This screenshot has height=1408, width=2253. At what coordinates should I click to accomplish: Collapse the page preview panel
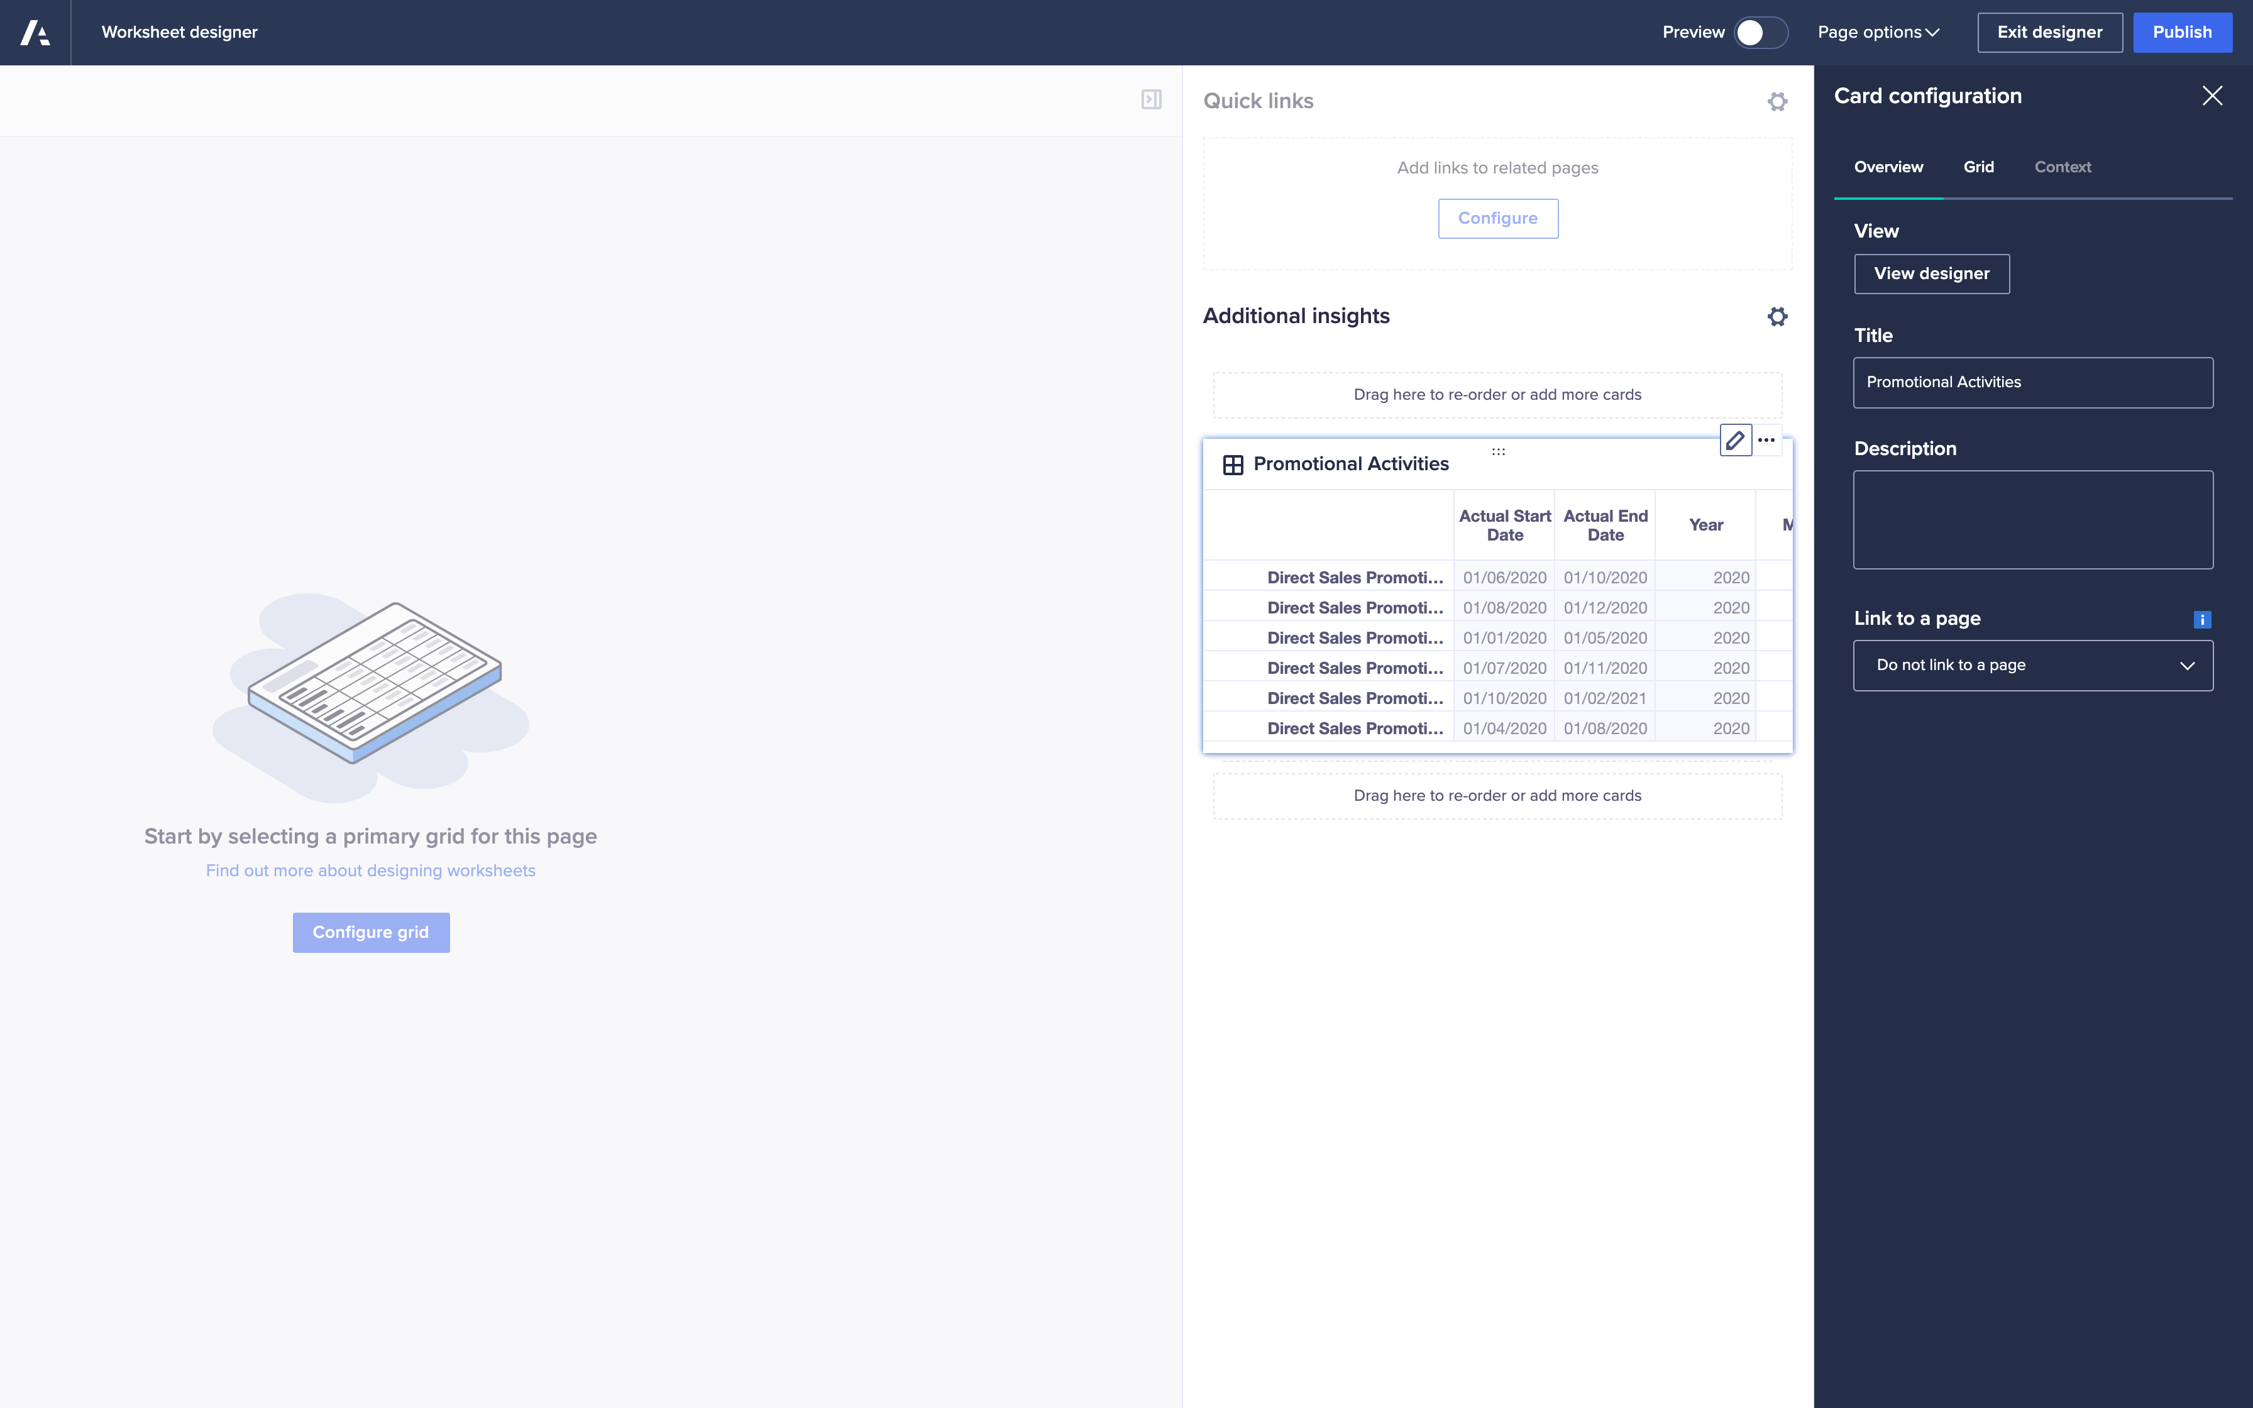(x=1151, y=100)
